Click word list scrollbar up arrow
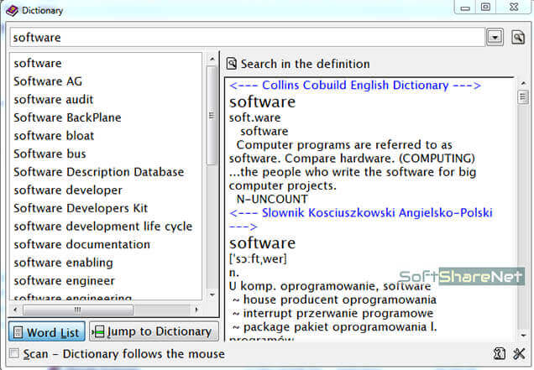 212,59
